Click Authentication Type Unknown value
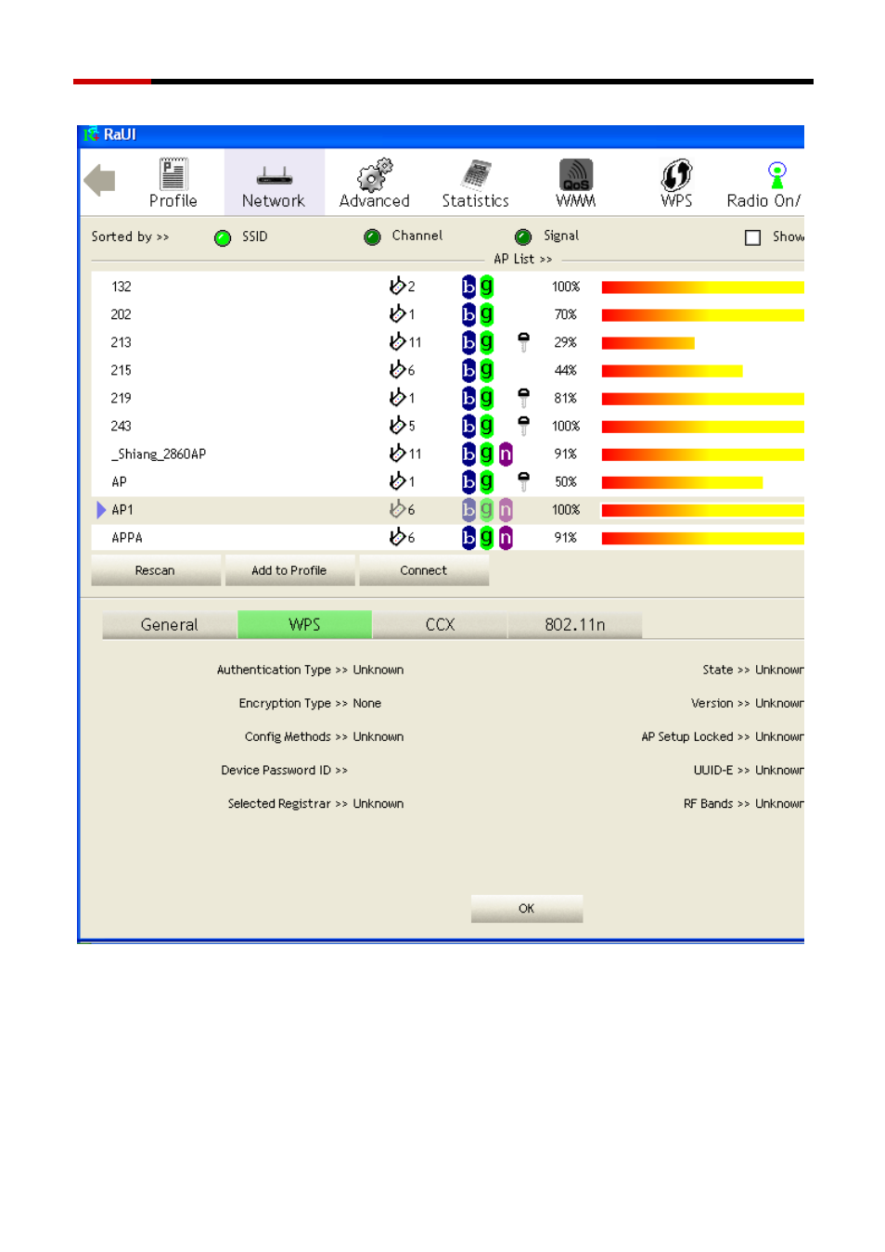Viewport: 885px width, 1252px height. click(x=378, y=670)
